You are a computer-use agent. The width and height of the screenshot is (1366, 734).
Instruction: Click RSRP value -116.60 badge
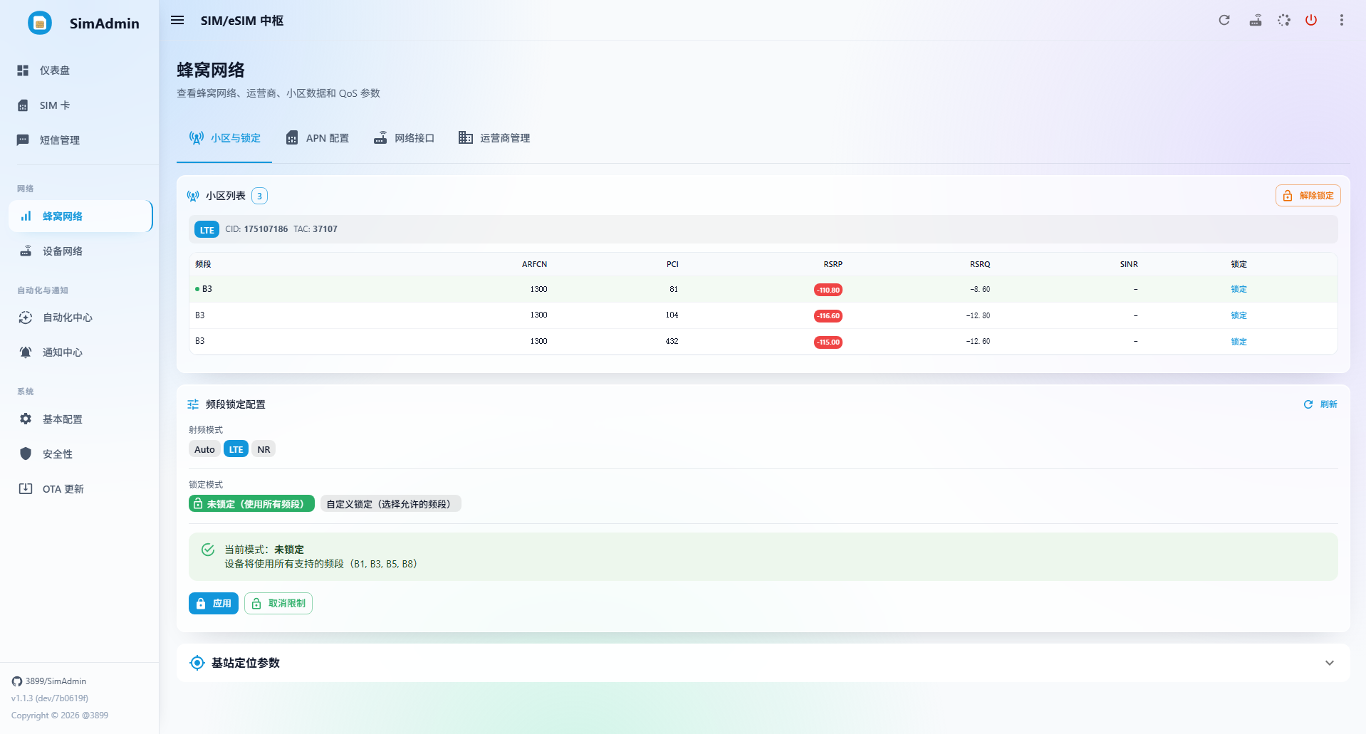coord(828,316)
